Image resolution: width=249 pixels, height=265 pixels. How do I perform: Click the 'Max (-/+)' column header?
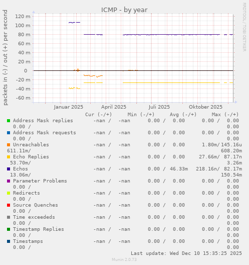(x=225, y=115)
